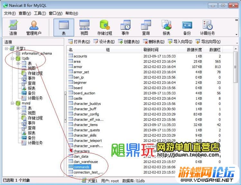Open 查询 query toolbar icon
Screen dimensions: 241x185
click(x=146, y=28)
